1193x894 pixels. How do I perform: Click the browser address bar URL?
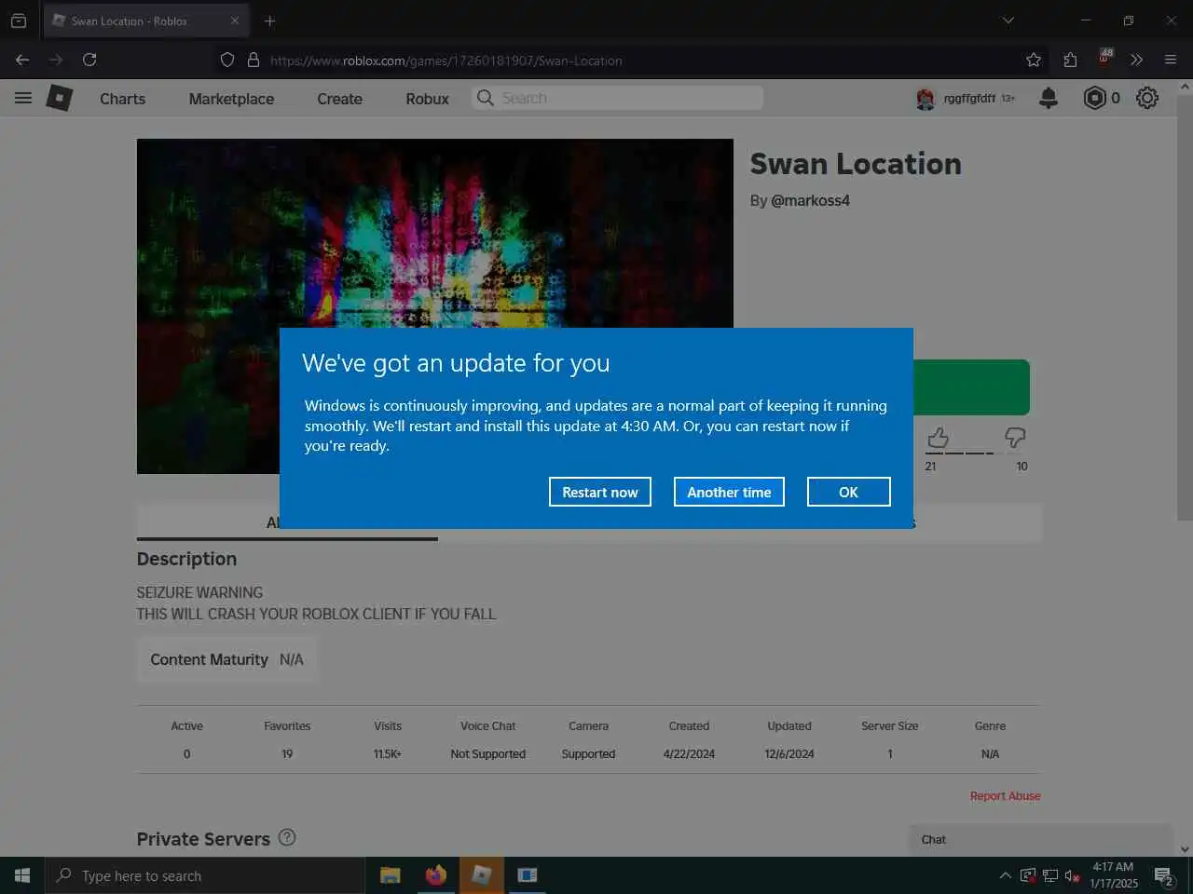tap(446, 61)
